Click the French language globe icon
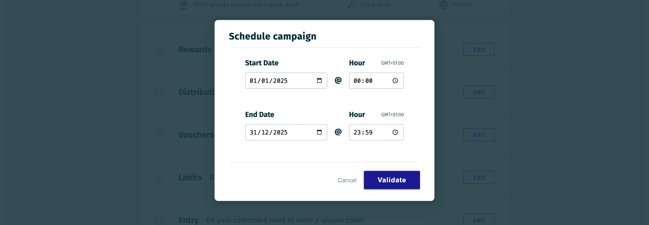This screenshot has height=225, width=649. [443, 5]
